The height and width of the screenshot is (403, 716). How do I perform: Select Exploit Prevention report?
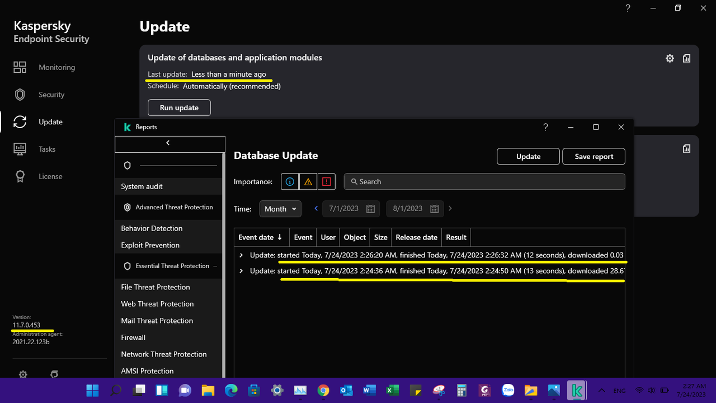coord(168,245)
